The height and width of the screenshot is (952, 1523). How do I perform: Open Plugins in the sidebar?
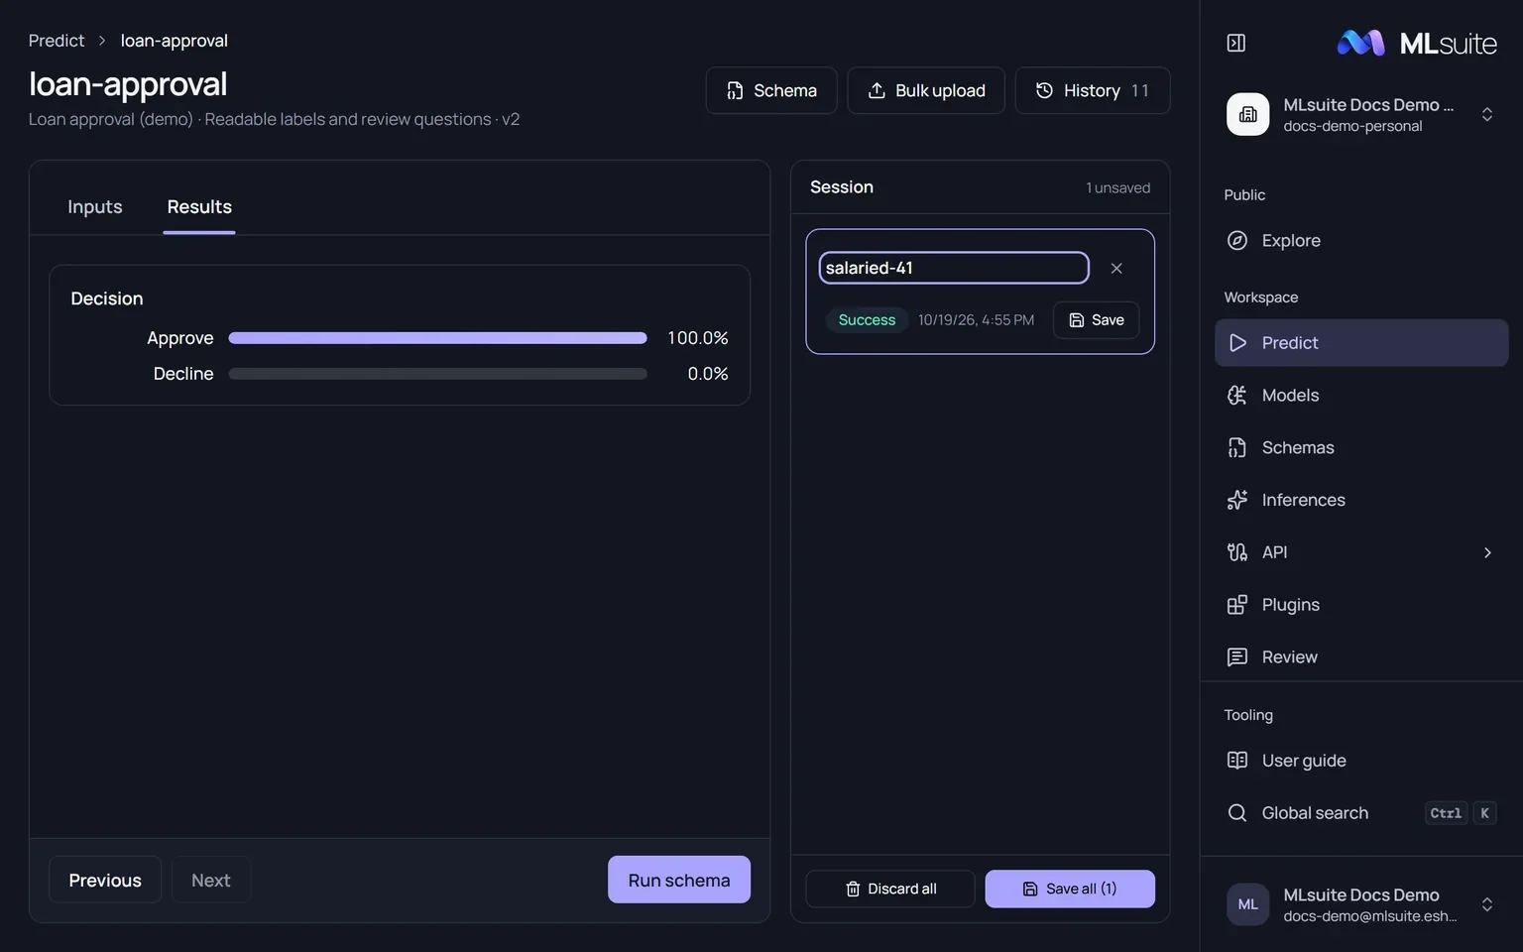tap(1360, 605)
